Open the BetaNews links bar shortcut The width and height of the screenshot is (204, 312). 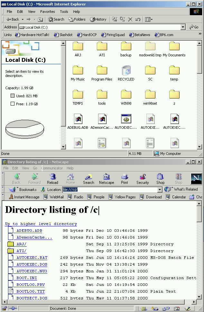pos(140,35)
